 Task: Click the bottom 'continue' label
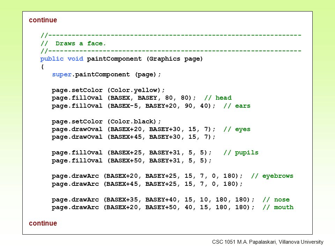point(43,223)
